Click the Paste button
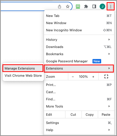Image resolution: width=117 pixels, height=136 pixels. click(x=106, y=115)
